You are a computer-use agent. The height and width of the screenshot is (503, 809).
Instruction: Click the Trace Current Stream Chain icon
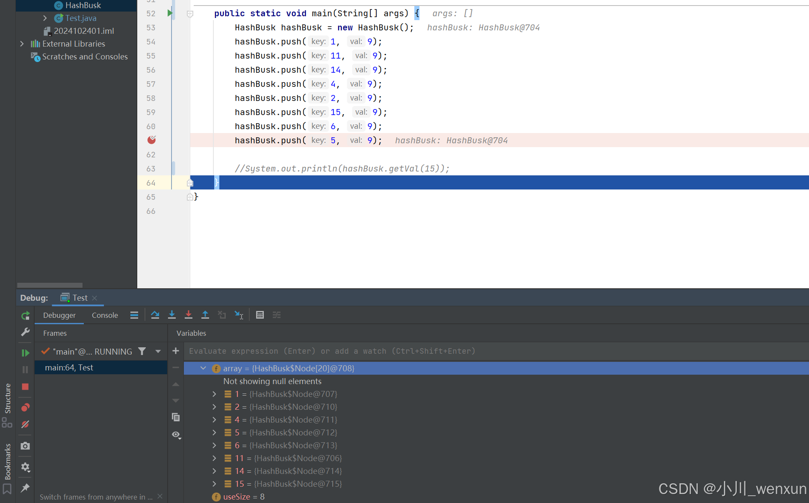tap(277, 315)
